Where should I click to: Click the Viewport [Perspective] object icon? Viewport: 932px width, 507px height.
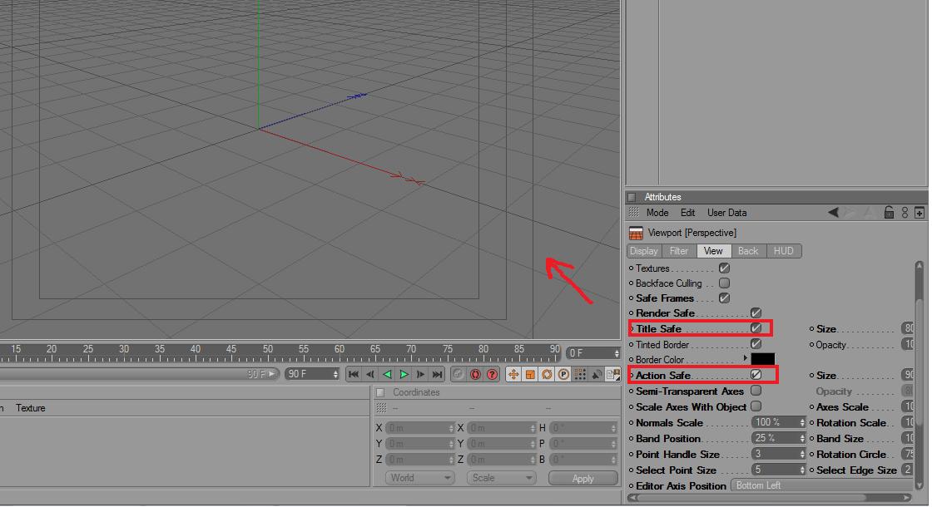pyautogui.click(x=636, y=234)
